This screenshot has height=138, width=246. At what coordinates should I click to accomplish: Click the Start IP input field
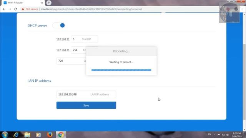tap(85, 39)
